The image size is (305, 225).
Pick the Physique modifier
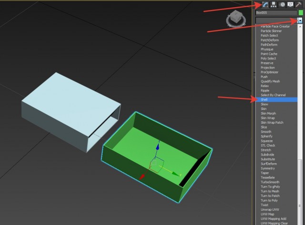tap(267, 49)
